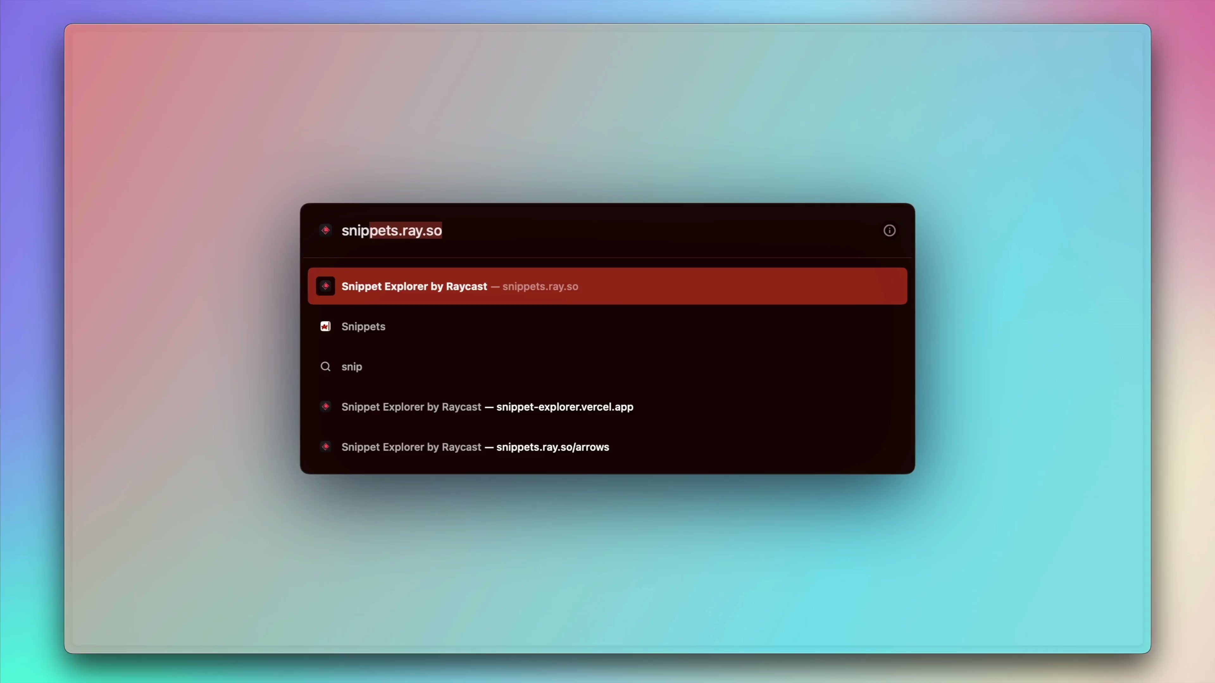Click the magnifying glass search icon

(326, 367)
